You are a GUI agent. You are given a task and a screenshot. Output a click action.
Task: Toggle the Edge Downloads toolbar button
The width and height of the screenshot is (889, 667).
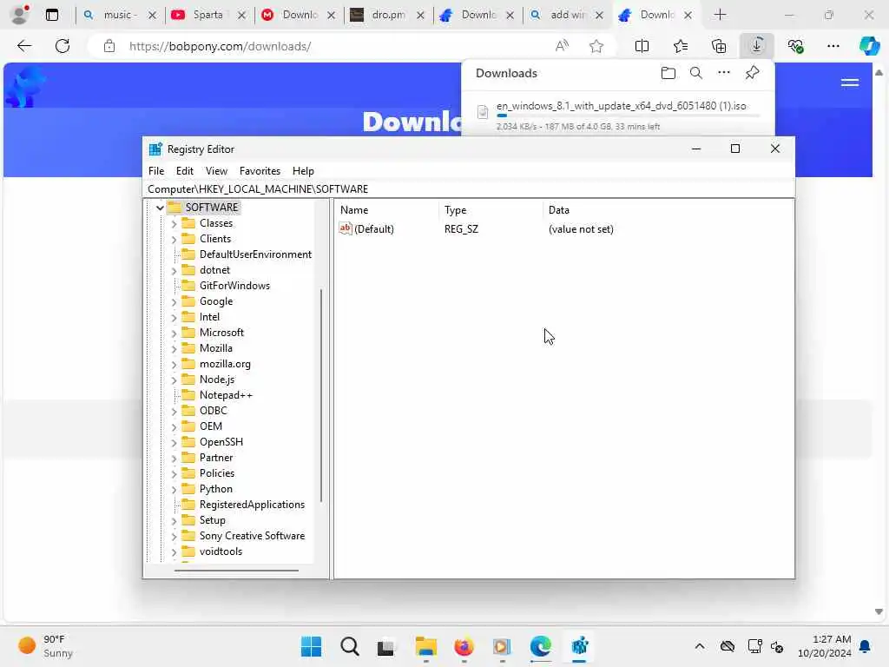tap(757, 46)
